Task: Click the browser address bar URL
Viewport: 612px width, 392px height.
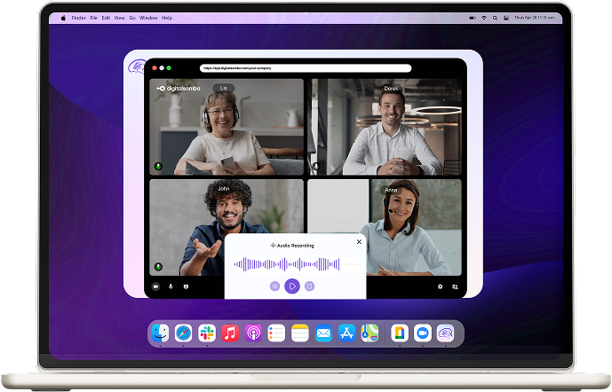Action: click(306, 68)
